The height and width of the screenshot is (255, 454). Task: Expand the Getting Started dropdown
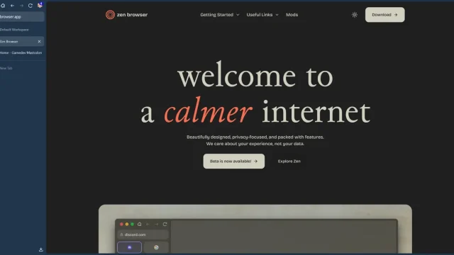pos(220,15)
